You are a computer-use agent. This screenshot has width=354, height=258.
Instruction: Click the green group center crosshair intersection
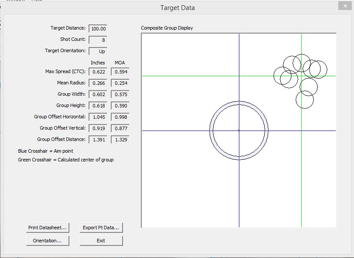coord(301,76)
